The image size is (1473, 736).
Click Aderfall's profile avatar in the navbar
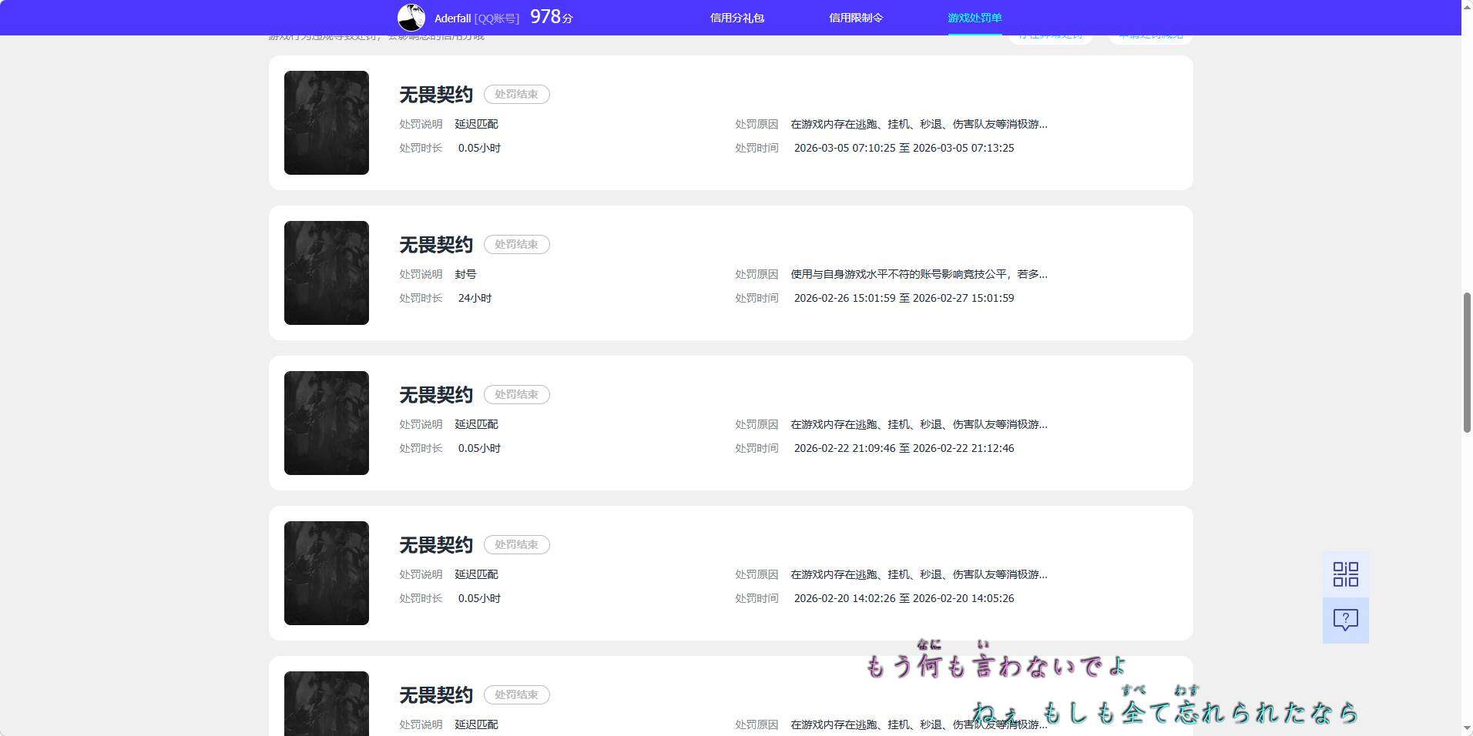[411, 17]
